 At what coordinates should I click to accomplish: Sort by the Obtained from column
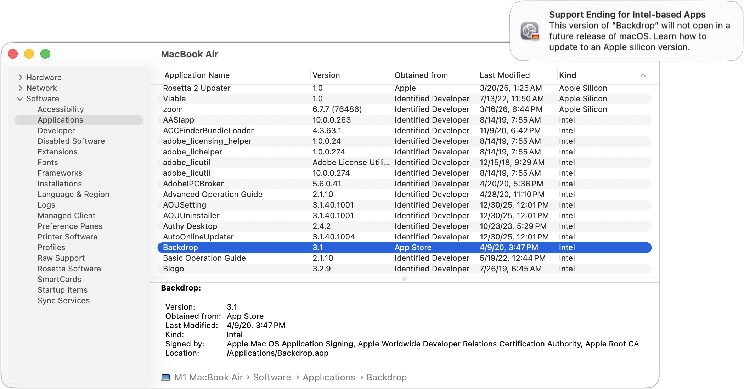421,75
